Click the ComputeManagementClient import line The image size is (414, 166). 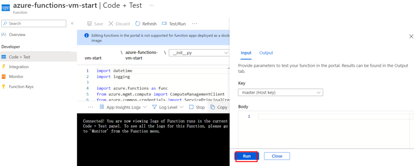click(x=161, y=94)
